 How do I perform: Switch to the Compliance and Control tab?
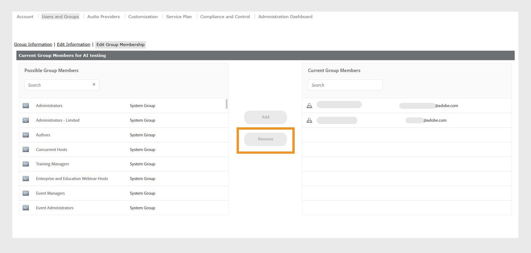tap(225, 17)
